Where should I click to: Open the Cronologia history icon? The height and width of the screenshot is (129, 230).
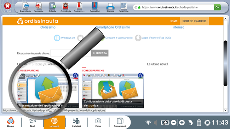[x=65, y=6]
